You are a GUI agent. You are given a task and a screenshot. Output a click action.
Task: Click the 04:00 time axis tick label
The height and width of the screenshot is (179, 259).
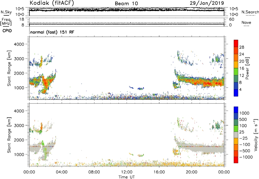click(x=62, y=172)
